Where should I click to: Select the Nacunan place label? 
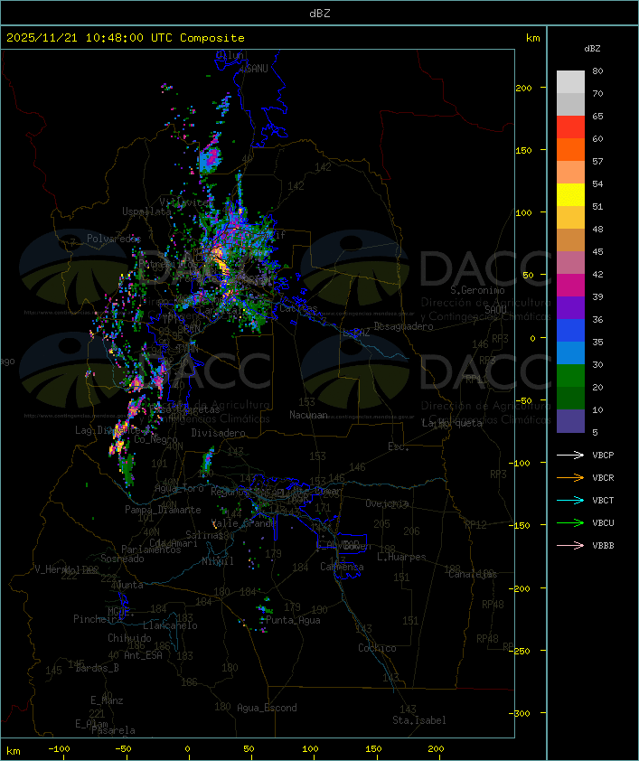pos(308,415)
